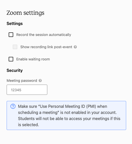Click the "is selected." line ending the notice

[x=28, y=125]
